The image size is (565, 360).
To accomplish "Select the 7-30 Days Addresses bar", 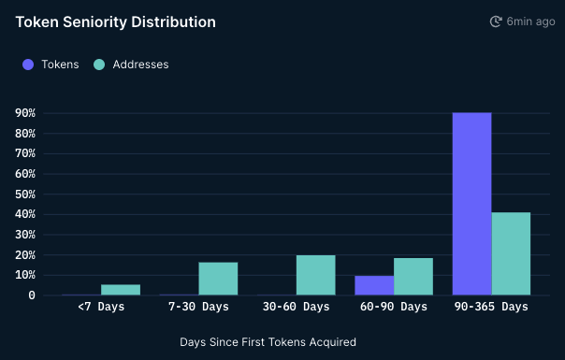I will point(218,279).
